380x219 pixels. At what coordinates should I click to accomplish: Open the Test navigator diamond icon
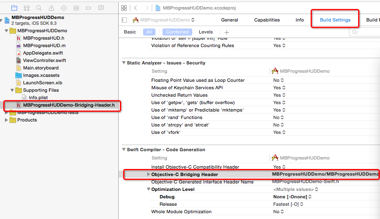pyautogui.click(x=64, y=8)
